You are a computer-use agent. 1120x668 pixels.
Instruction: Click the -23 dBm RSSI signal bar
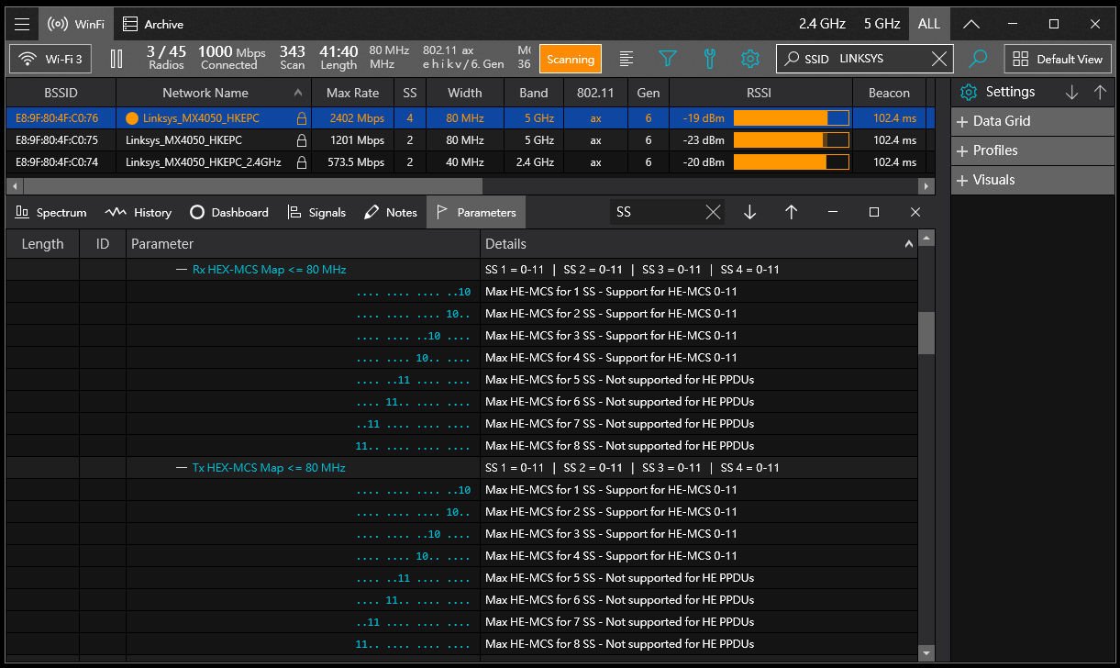click(x=791, y=140)
